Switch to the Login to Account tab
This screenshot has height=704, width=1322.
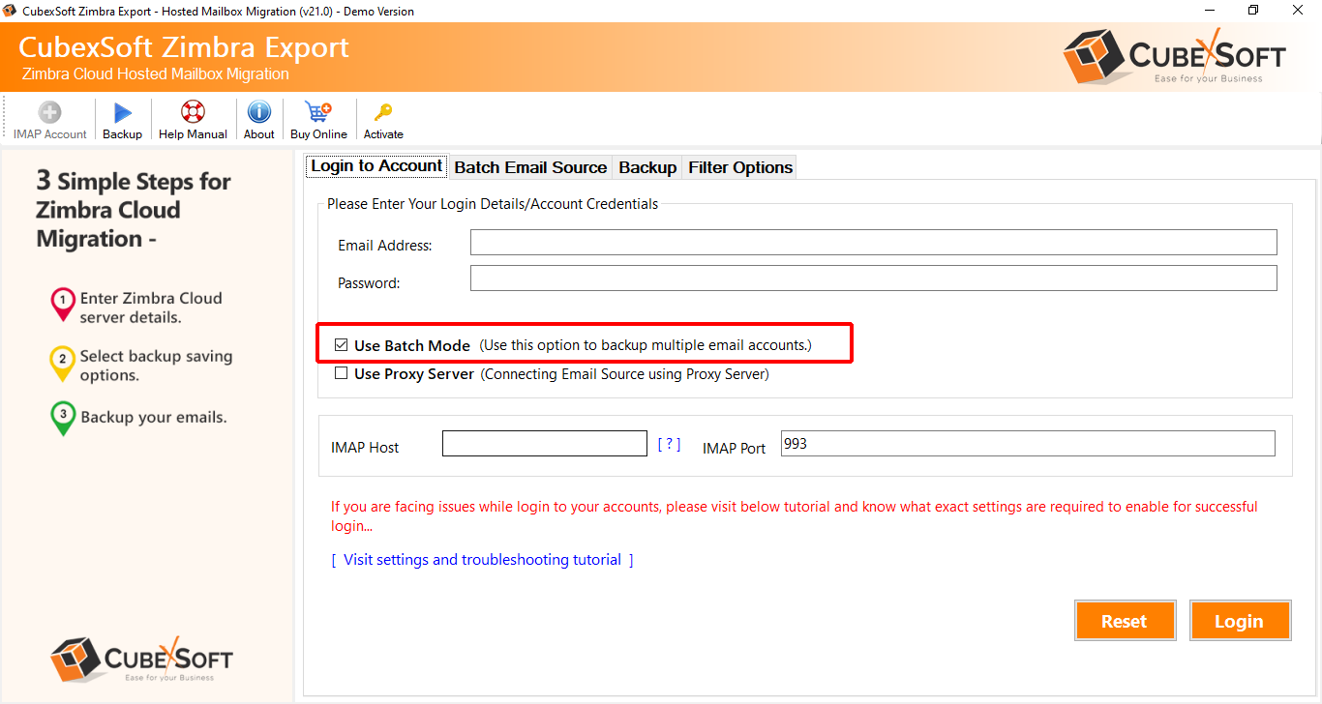click(x=376, y=166)
